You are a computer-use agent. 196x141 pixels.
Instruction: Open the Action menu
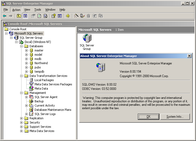pos(16,10)
